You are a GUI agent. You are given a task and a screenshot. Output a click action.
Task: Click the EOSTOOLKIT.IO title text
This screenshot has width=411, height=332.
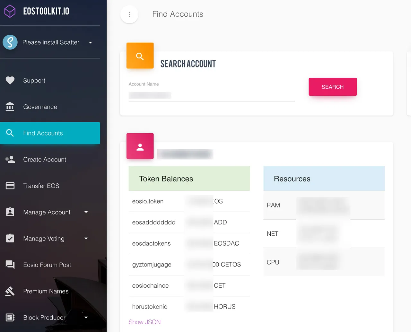pos(46,11)
